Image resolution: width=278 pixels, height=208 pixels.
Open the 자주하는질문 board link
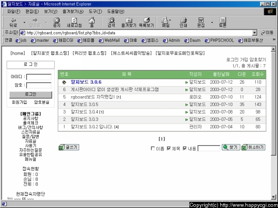pyautogui.click(x=30, y=150)
